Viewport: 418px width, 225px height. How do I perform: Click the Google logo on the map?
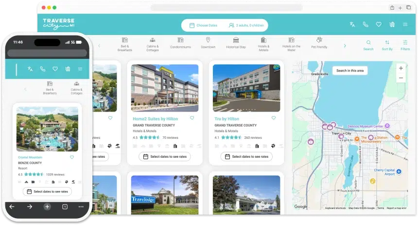pyautogui.click(x=301, y=206)
